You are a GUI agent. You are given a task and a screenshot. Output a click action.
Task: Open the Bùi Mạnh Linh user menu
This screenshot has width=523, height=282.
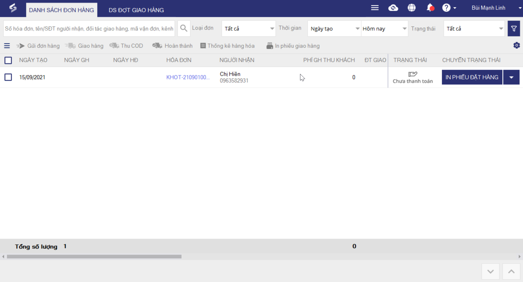point(496,8)
